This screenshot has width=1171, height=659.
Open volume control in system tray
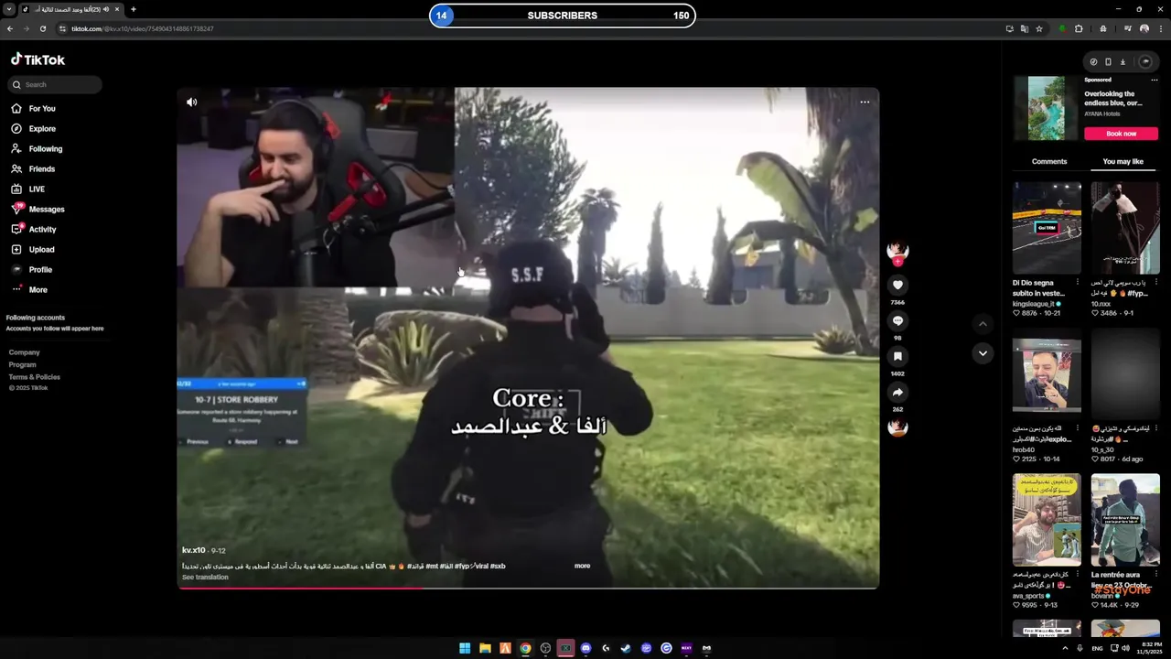point(1125,648)
